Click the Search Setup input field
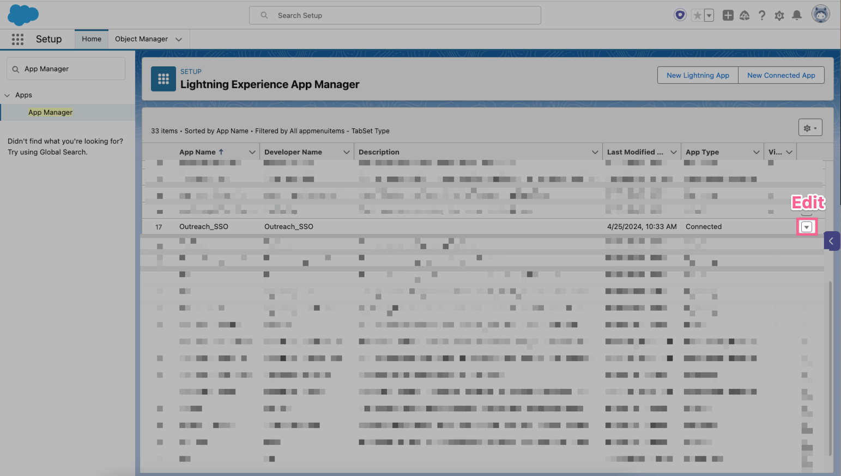The width and height of the screenshot is (841, 476). [x=395, y=15]
